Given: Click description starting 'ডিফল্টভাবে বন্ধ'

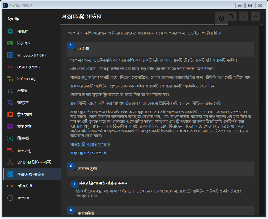Looking at the screenshot, I should point(159,193).
